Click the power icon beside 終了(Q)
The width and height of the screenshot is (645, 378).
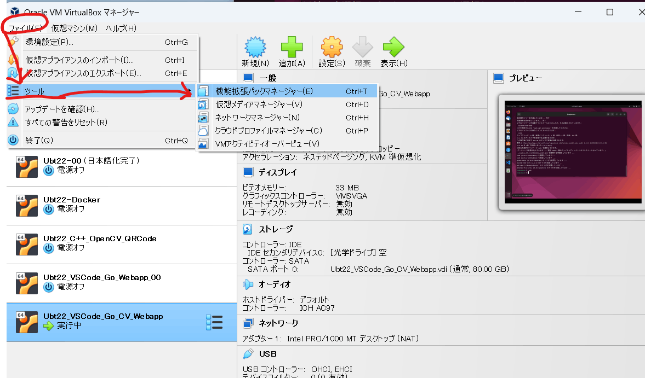(13, 140)
